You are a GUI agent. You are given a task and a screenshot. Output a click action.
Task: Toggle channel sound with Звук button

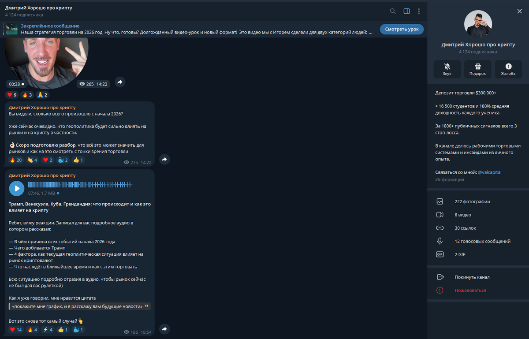pyautogui.click(x=447, y=69)
